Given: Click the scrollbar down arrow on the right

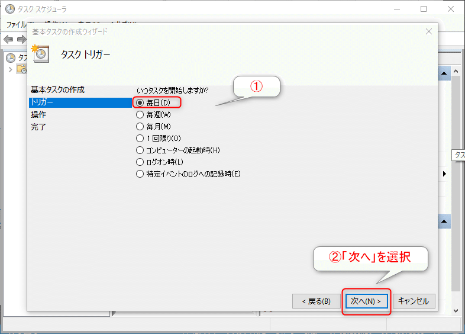Looking at the screenshot, I should 456,311.
